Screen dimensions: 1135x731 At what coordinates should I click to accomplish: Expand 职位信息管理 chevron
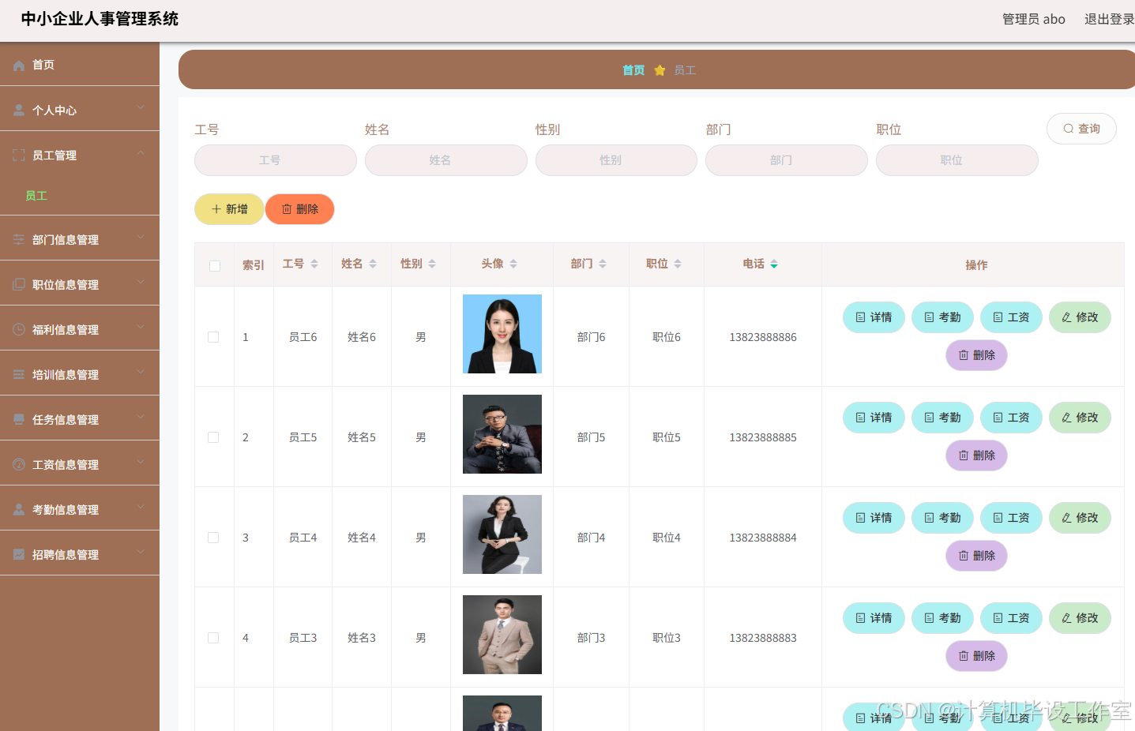click(x=141, y=282)
